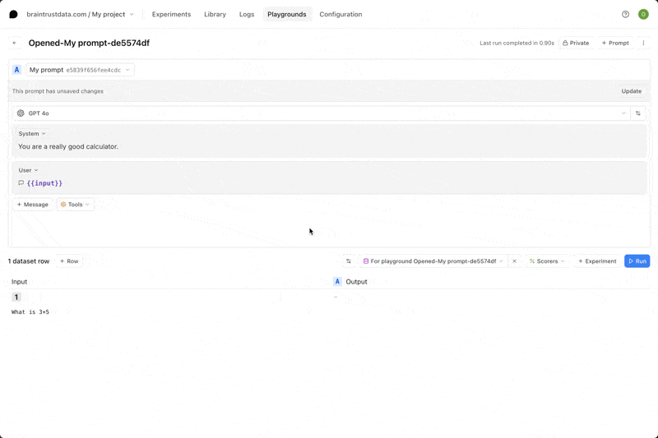Open model parameter settings icon next to GPT 4o
Image resolution: width=658 pixels, height=438 pixels.
(x=637, y=113)
